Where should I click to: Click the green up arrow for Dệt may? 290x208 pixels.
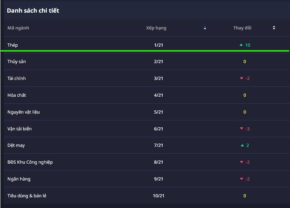[242, 145]
